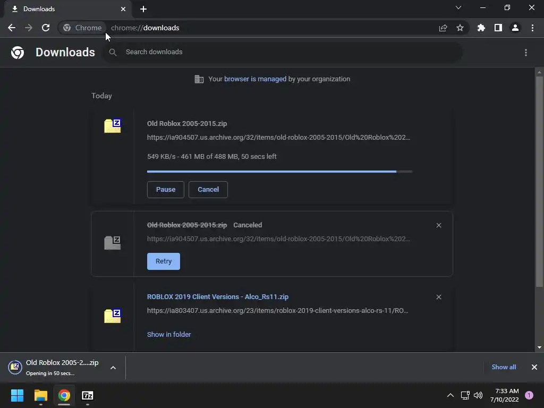Show ROBLOX 2019 zip in folder
544x408 pixels.
[x=169, y=335]
